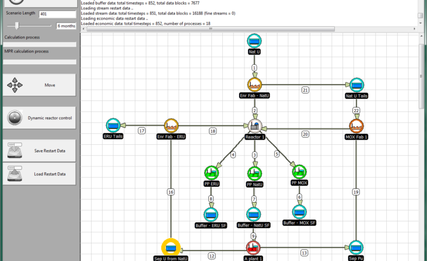
Task: Click the diagram canvas vertical scrollbar
Action: click(421, 76)
